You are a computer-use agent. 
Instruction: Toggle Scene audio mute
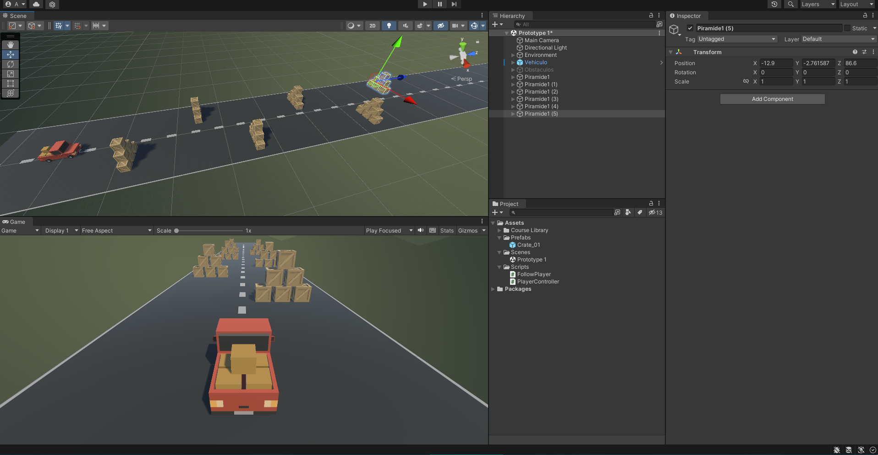[x=406, y=26]
